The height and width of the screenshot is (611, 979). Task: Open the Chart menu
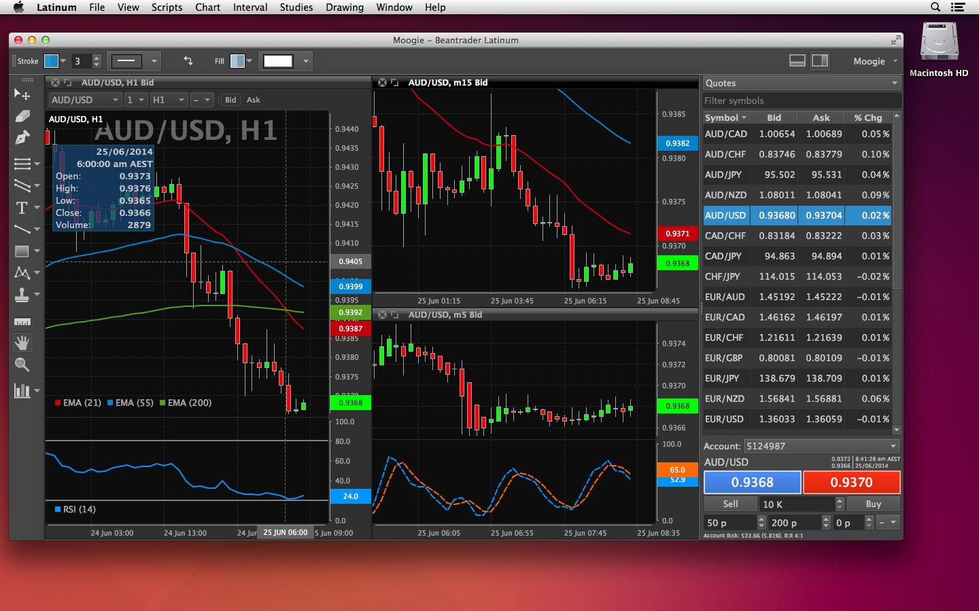tap(207, 7)
